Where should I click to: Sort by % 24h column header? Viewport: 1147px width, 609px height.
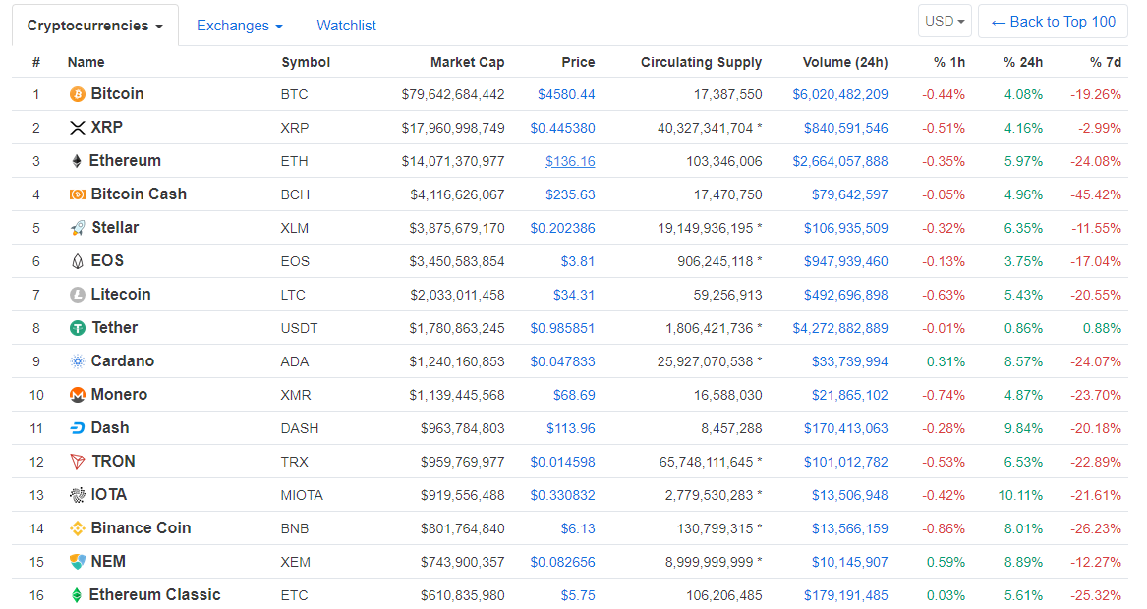pos(1022,62)
